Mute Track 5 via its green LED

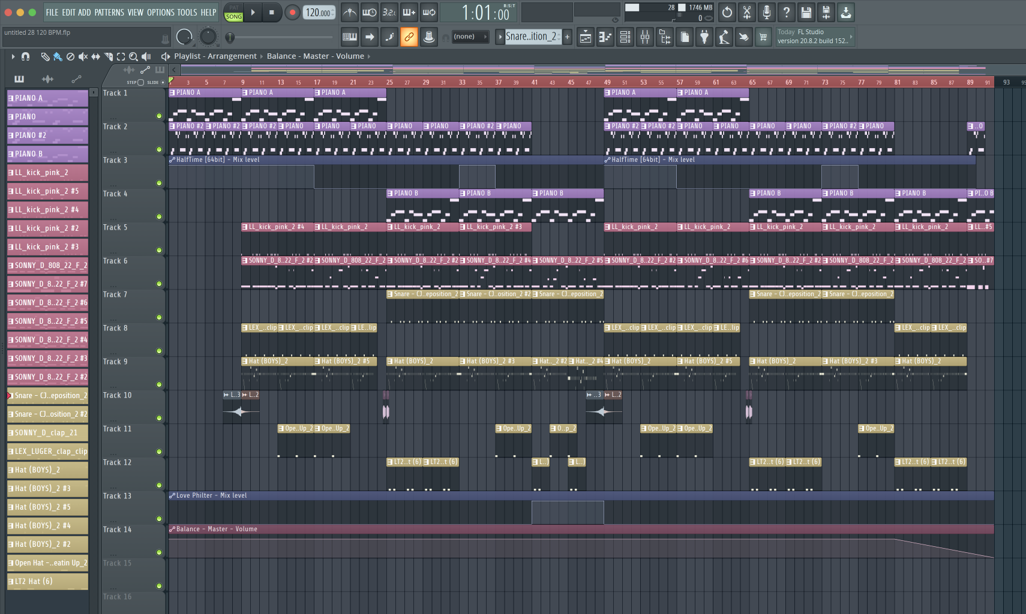(159, 250)
